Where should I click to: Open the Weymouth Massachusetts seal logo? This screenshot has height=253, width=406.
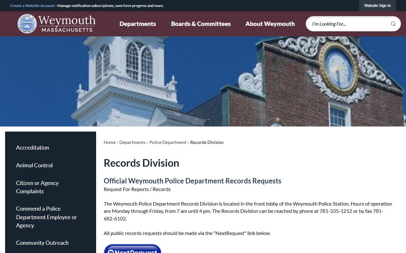tap(56, 24)
